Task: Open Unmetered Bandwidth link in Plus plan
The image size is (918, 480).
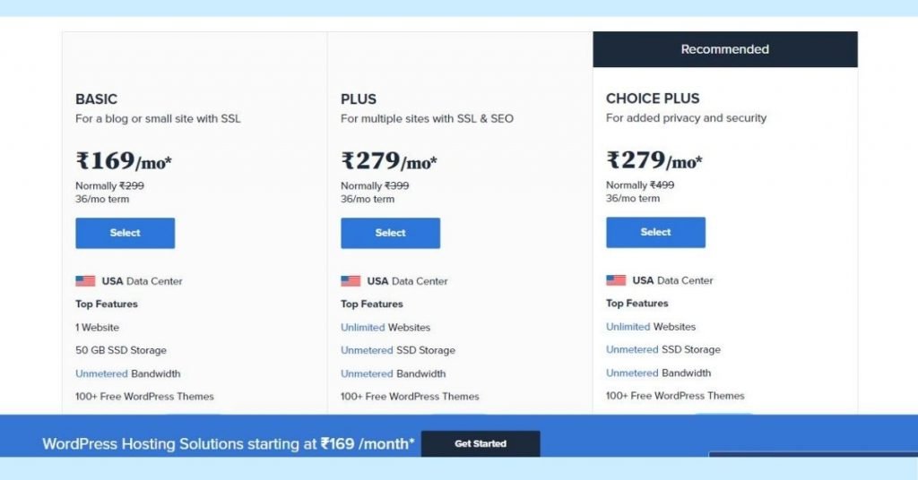Action: [367, 373]
